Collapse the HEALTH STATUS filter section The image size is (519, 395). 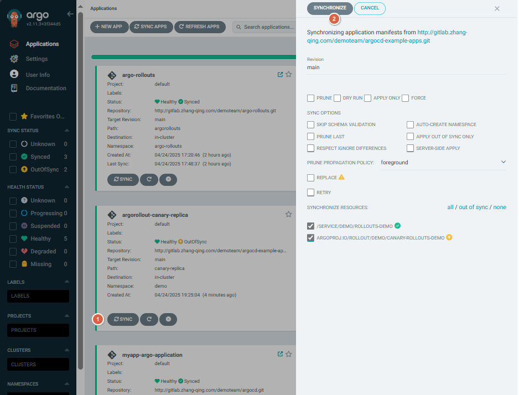click(67, 187)
